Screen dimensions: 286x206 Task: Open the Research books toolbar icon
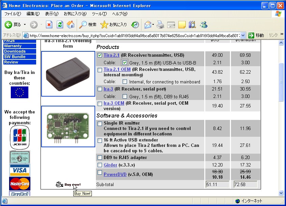192,25
